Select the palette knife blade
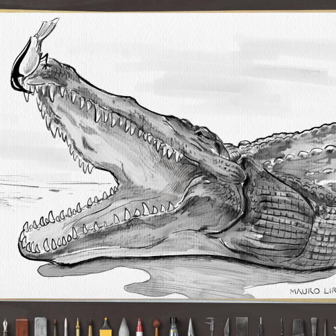The image size is (336, 336). pyautogui.click(x=227, y=327)
